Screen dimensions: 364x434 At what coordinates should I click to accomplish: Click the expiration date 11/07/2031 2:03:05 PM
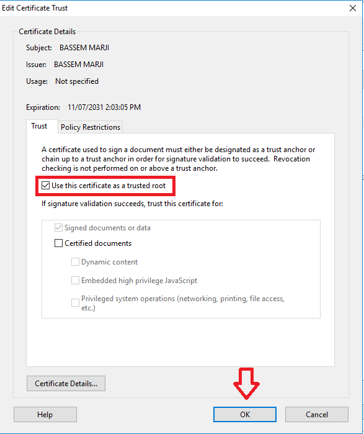pyautogui.click(x=104, y=107)
